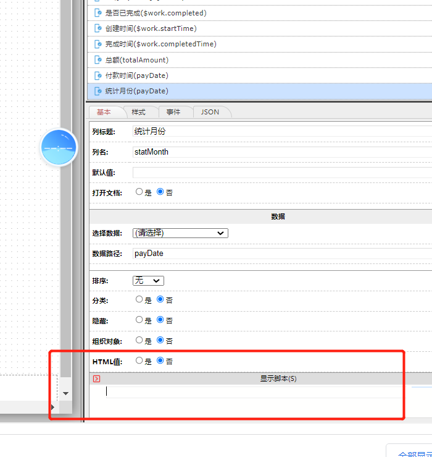Viewport: 432px width, 457px height.
Task: Select the 付款时间(payDate) column row
Action: click(x=259, y=75)
